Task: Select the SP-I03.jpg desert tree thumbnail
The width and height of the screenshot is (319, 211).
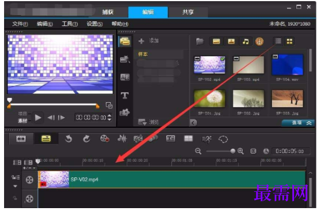Action: tap(287, 99)
